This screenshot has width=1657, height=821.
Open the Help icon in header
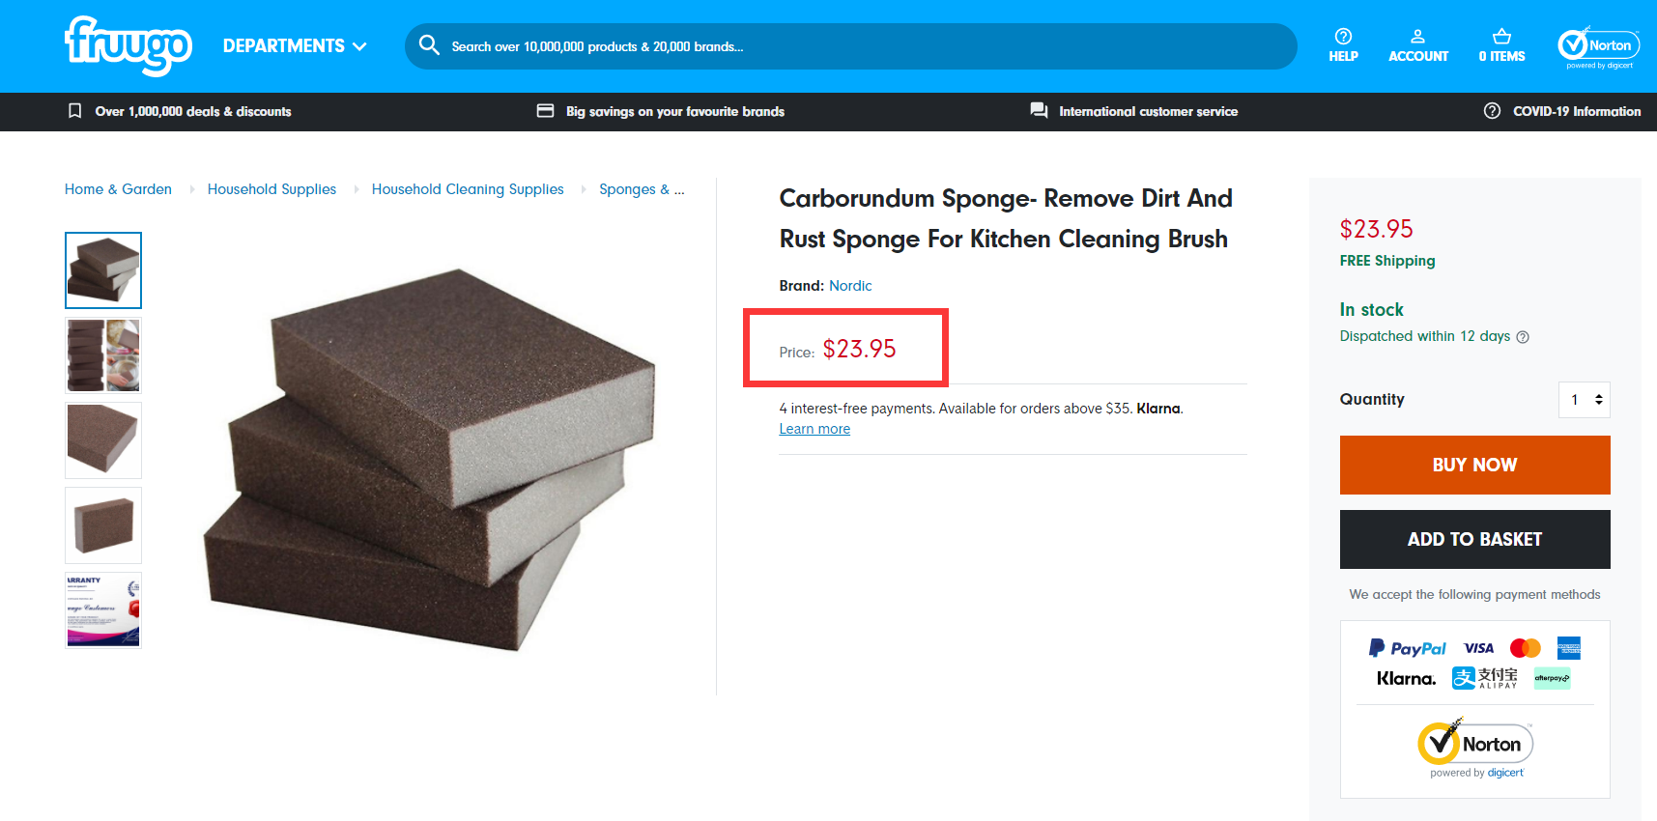pos(1343,45)
